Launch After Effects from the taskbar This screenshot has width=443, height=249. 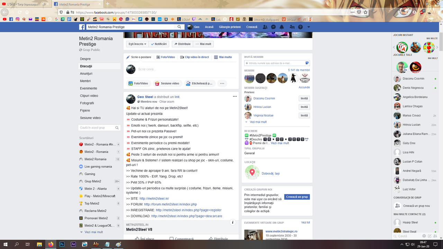point(73,244)
